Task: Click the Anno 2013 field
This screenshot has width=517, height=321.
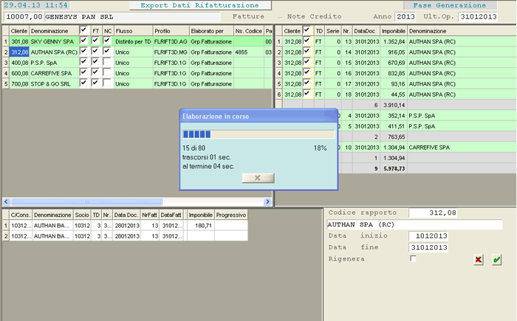Action: point(405,17)
